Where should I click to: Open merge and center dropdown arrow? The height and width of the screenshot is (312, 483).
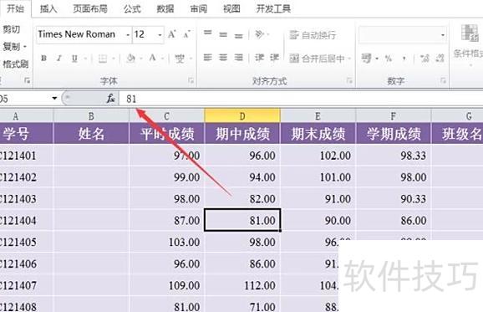(349, 59)
